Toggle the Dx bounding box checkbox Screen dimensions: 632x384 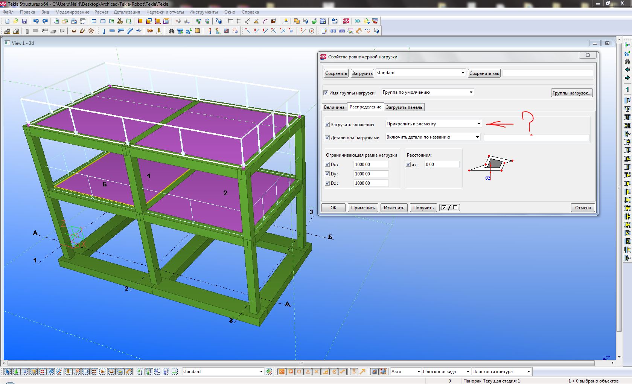327,165
